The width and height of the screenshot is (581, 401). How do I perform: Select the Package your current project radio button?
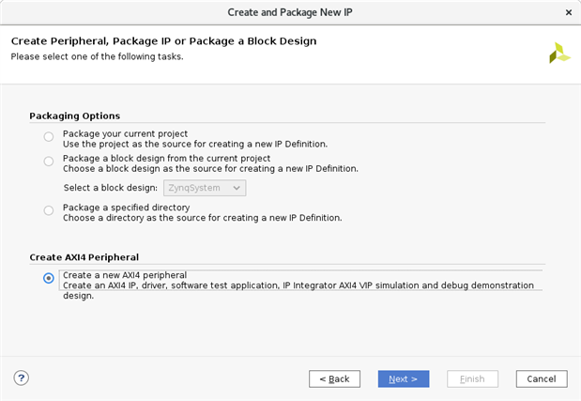tap(49, 137)
